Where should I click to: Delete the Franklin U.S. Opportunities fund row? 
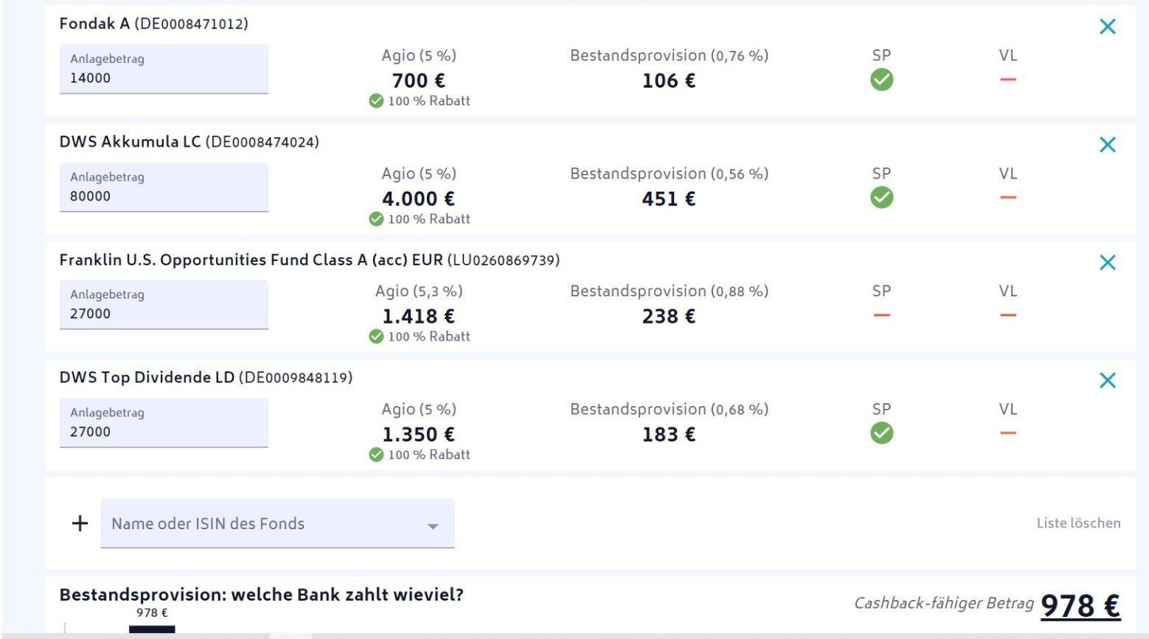point(1107,262)
